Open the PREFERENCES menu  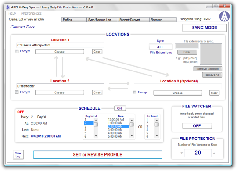(x=31, y=14)
